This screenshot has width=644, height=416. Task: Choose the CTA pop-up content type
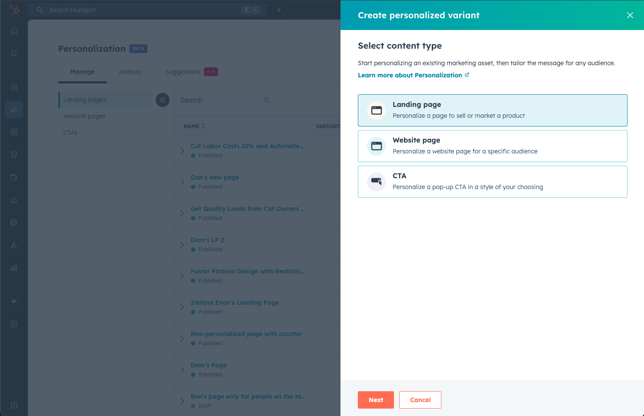click(x=492, y=181)
